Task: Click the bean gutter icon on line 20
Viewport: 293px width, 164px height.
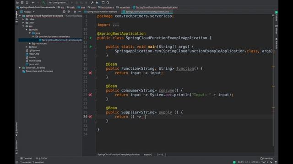Action: coord(90,73)
